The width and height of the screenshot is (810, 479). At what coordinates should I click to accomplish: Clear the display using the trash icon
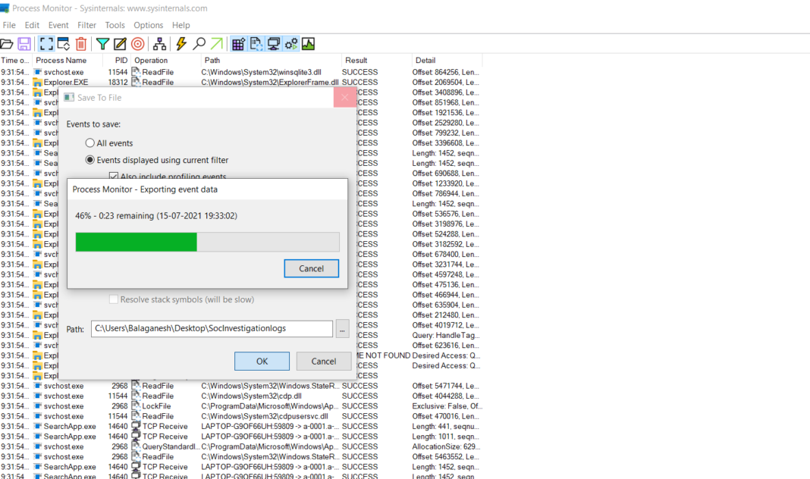[x=80, y=44]
